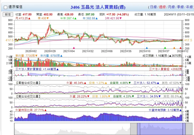Click the 2020W29 x-axis label

[50, 51]
